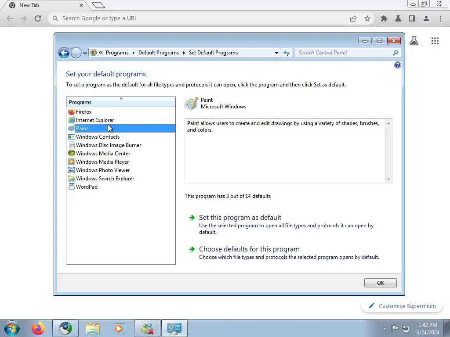Open Windows Explorer folder on the taskbar
Image resolution: width=450 pixels, height=337 pixels.
pyautogui.click(x=93, y=328)
